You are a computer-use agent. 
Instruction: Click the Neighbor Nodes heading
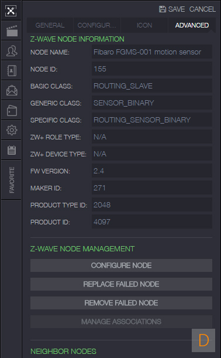(x=63, y=351)
